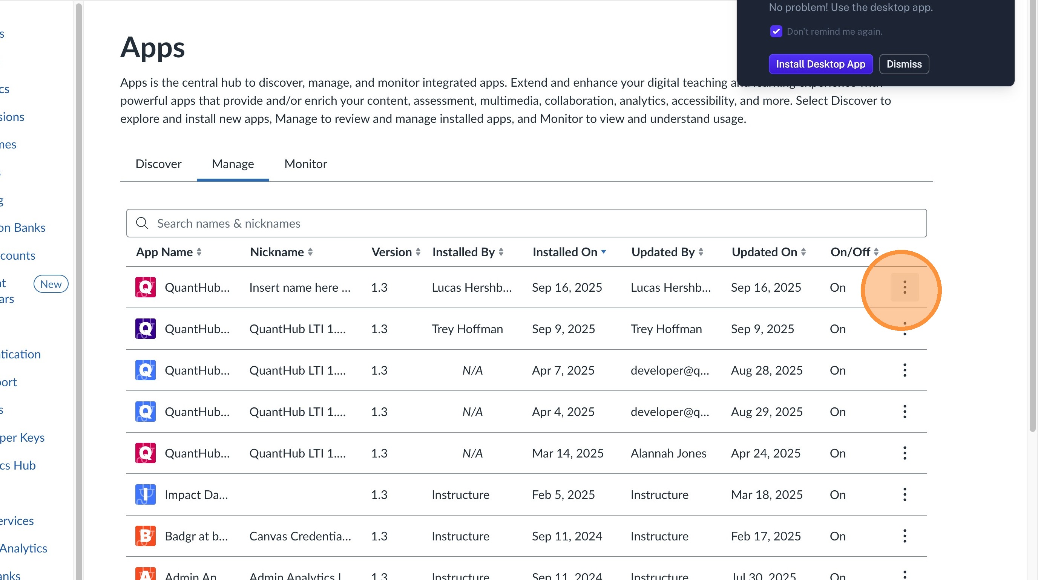Image resolution: width=1038 pixels, height=580 pixels.
Task: Open Analytics link in sidebar
Action: pyautogui.click(x=23, y=548)
